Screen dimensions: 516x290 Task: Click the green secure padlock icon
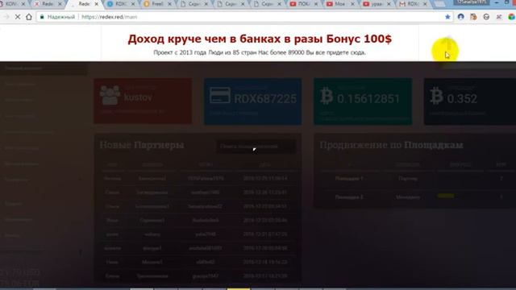coord(42,17)
